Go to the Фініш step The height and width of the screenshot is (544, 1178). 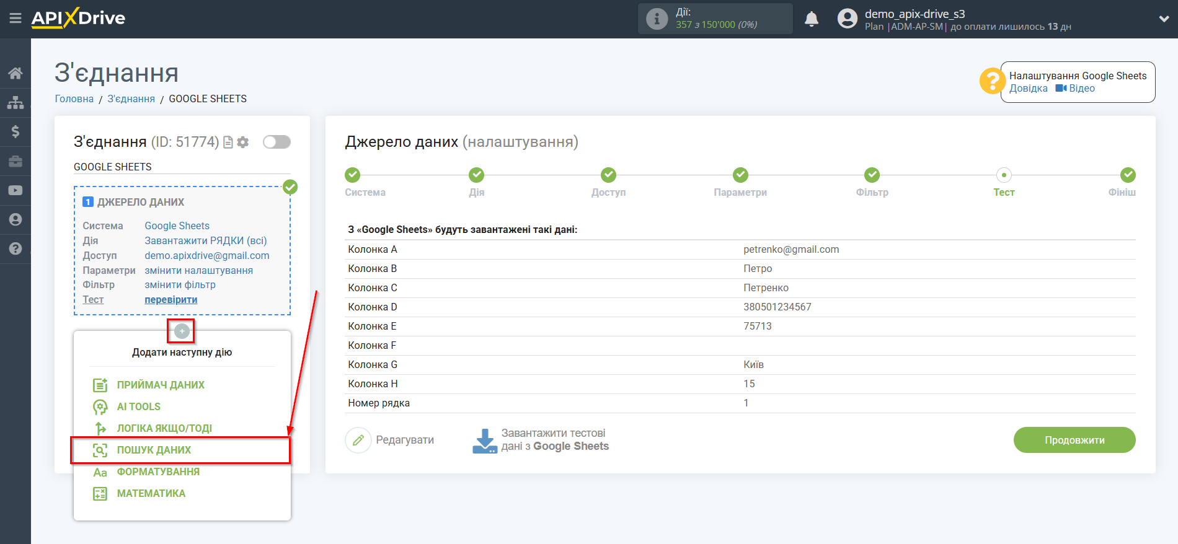coord(1128,175)
